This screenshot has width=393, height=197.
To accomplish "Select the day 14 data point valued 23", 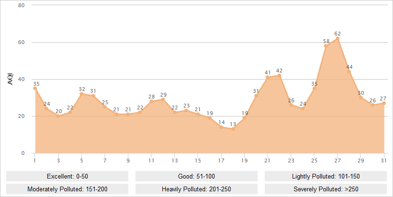I will point(186,110).
